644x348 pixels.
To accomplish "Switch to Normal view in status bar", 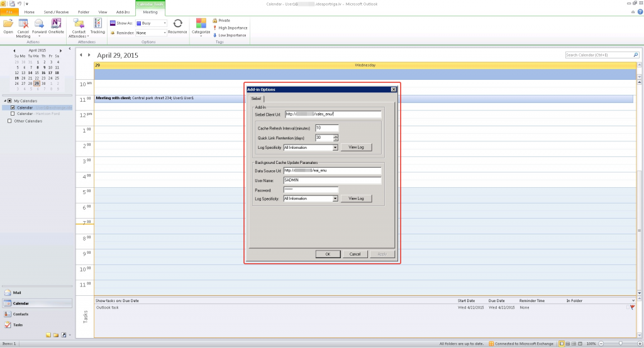I will (562, 344).
